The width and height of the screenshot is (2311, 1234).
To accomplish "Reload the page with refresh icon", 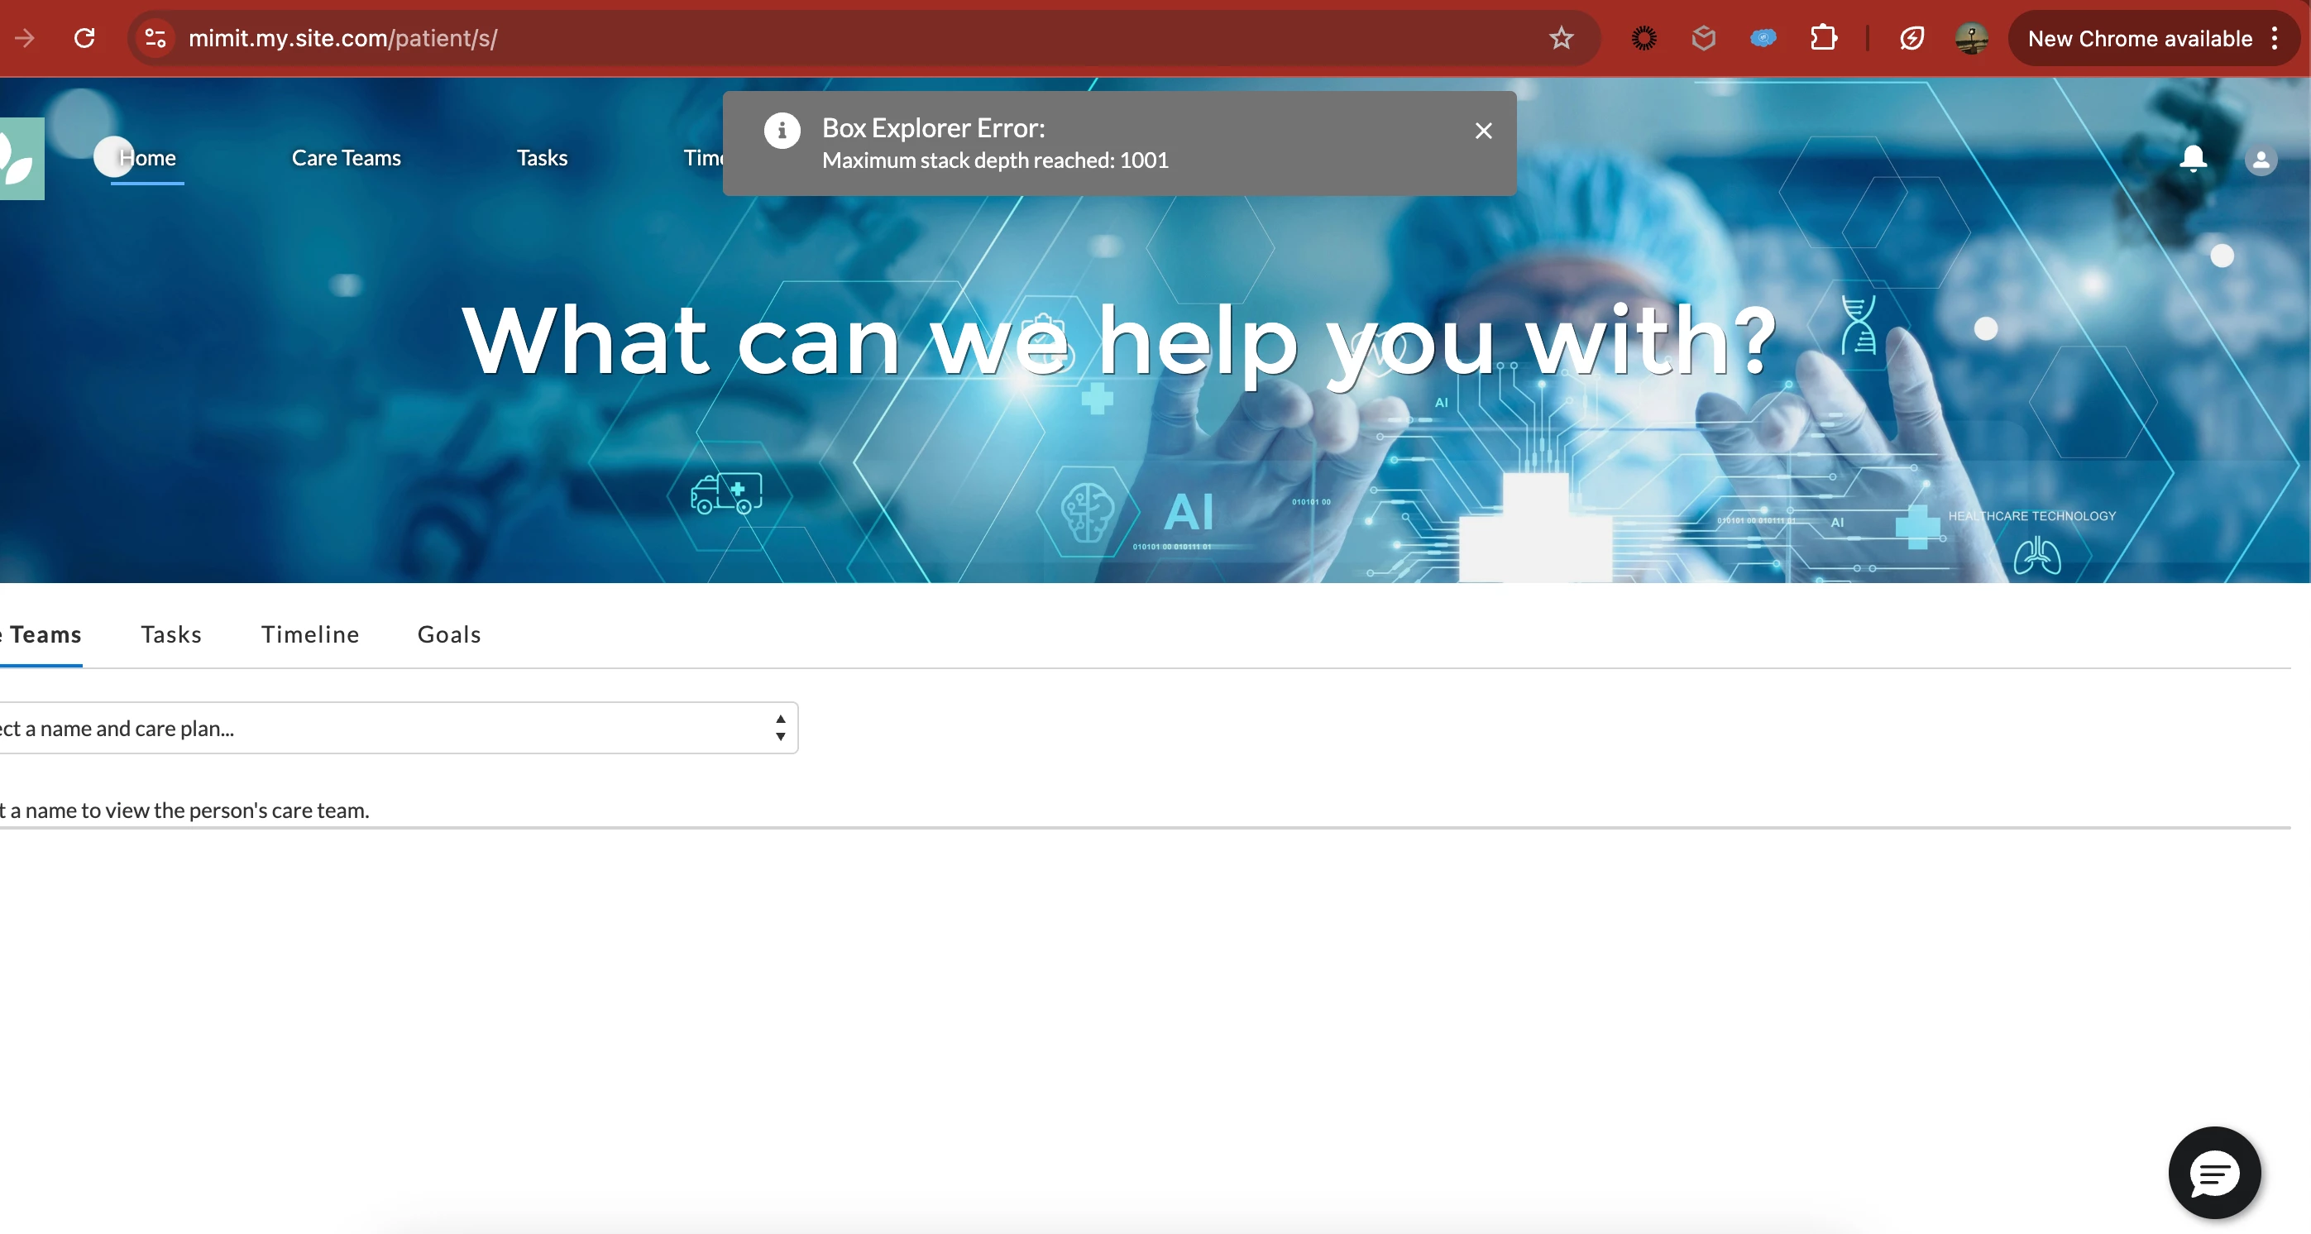I will (x=84, y=39).
